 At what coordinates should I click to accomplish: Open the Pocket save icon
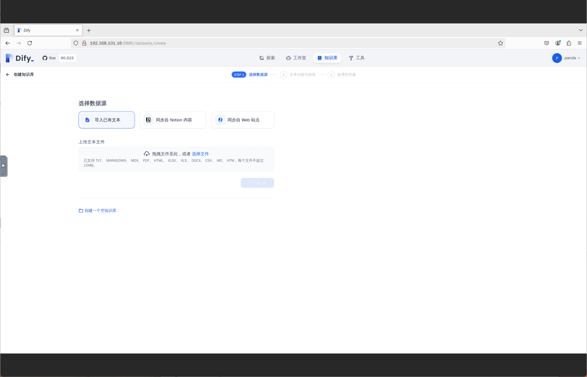[x=546, y=43]
